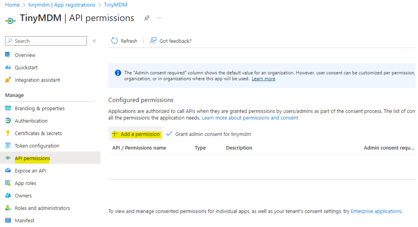Click the Refresh circular arrow icon

pos(114,40)
